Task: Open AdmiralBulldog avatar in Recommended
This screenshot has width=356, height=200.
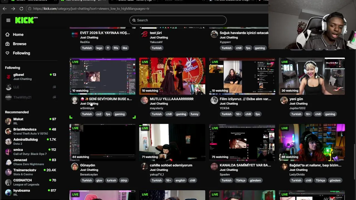Action: pyautogui.click(x=8, y=142)
